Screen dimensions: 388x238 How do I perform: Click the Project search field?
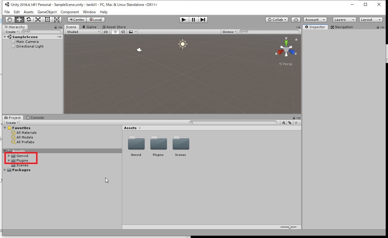coord(233,123)
